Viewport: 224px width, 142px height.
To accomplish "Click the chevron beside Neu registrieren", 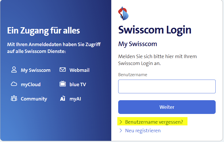I will (121, 131).
